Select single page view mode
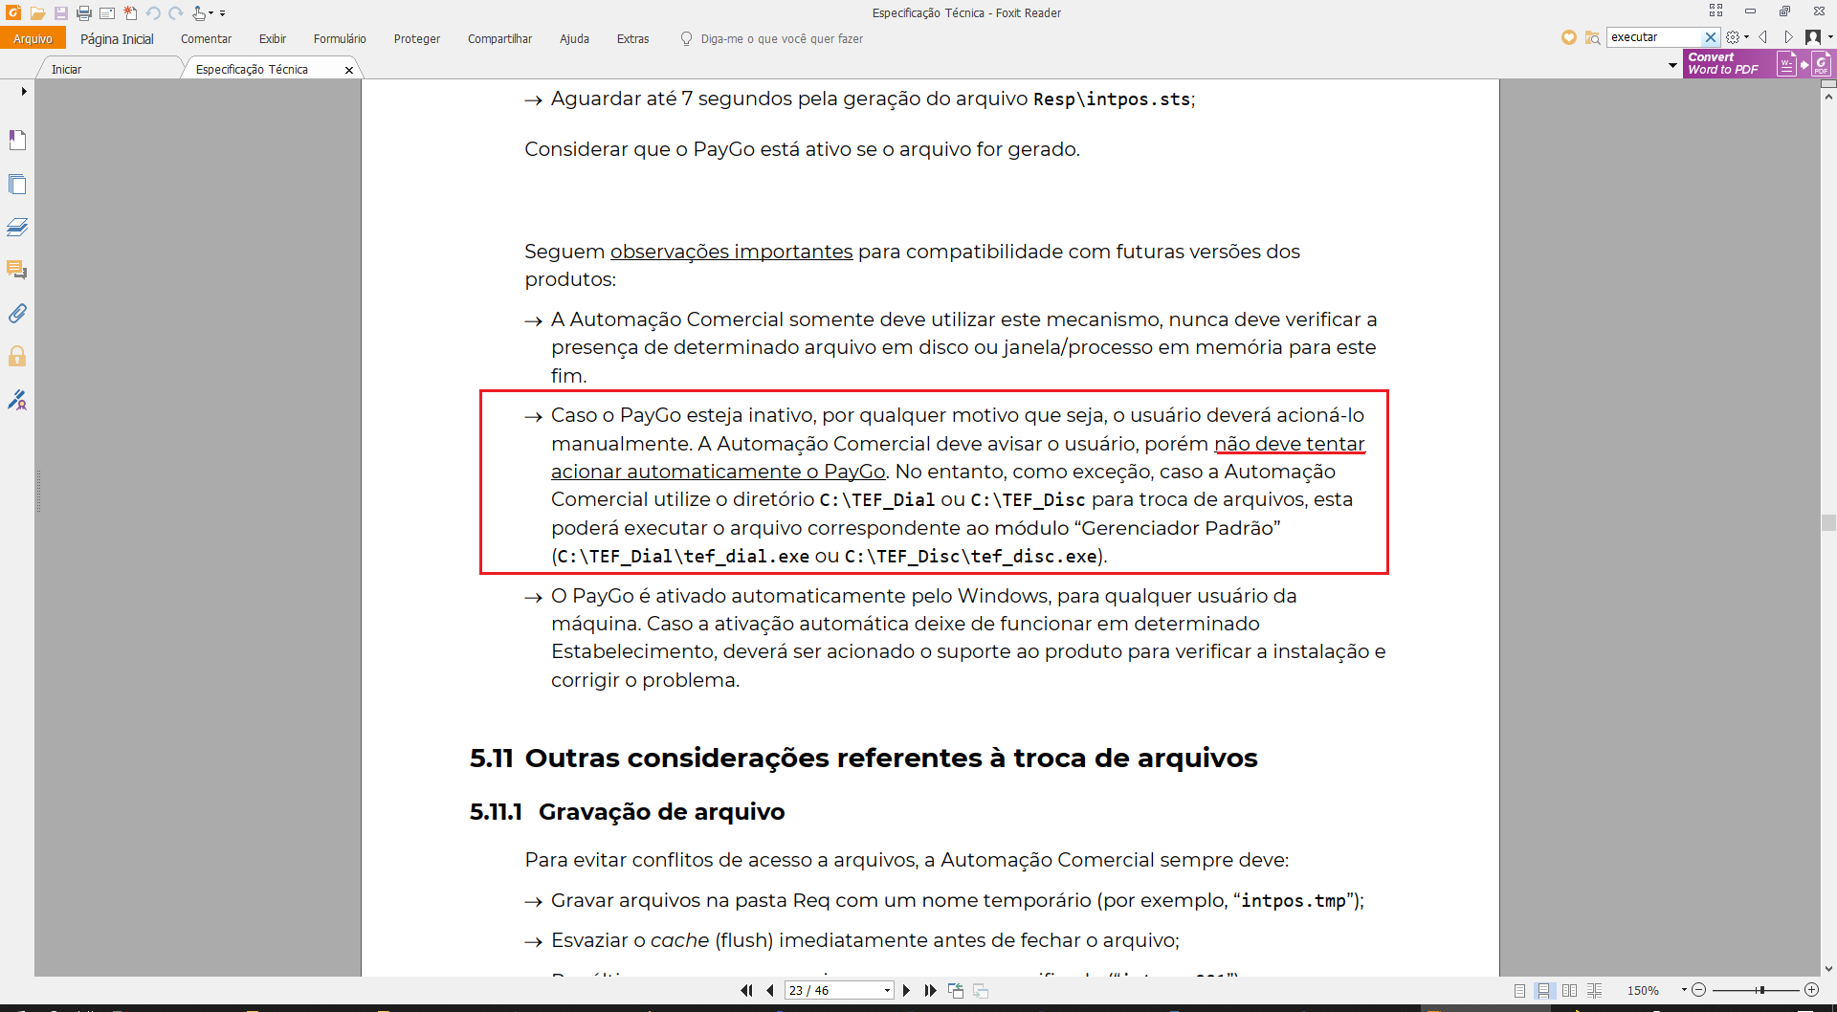Screen dimensions: 1837x1012 [1519, 991]
